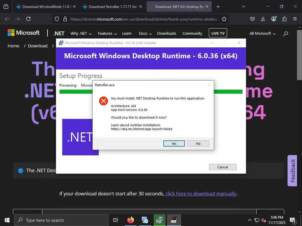
Task: Close the RetroBar.exe error dialog
Action: [x=209, y=85]
